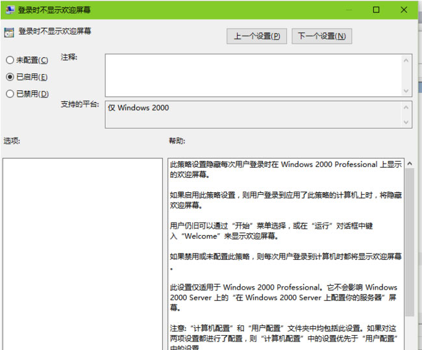The height and width of the screenshot is (350, 422).
Task: Click the help panel vertical scrollbar thumb
Action: (410, 242)
